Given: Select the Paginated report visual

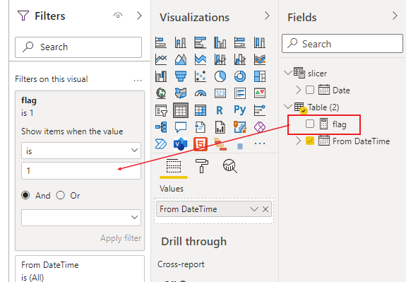Looking at the screenshot, I should click(220, 127).
